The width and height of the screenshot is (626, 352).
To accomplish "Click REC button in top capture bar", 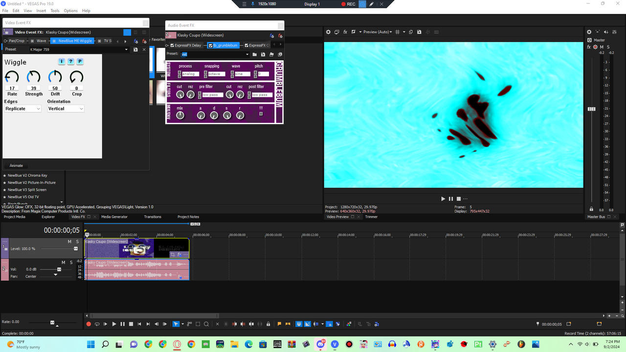I will 348,4.
